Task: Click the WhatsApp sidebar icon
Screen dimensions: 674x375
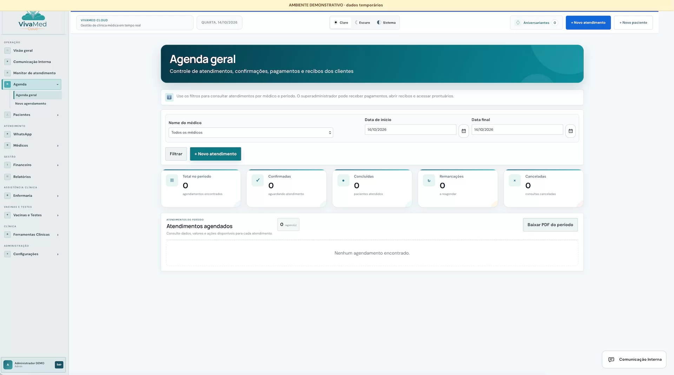Action: pyautogui.click(x=7, y=134)
